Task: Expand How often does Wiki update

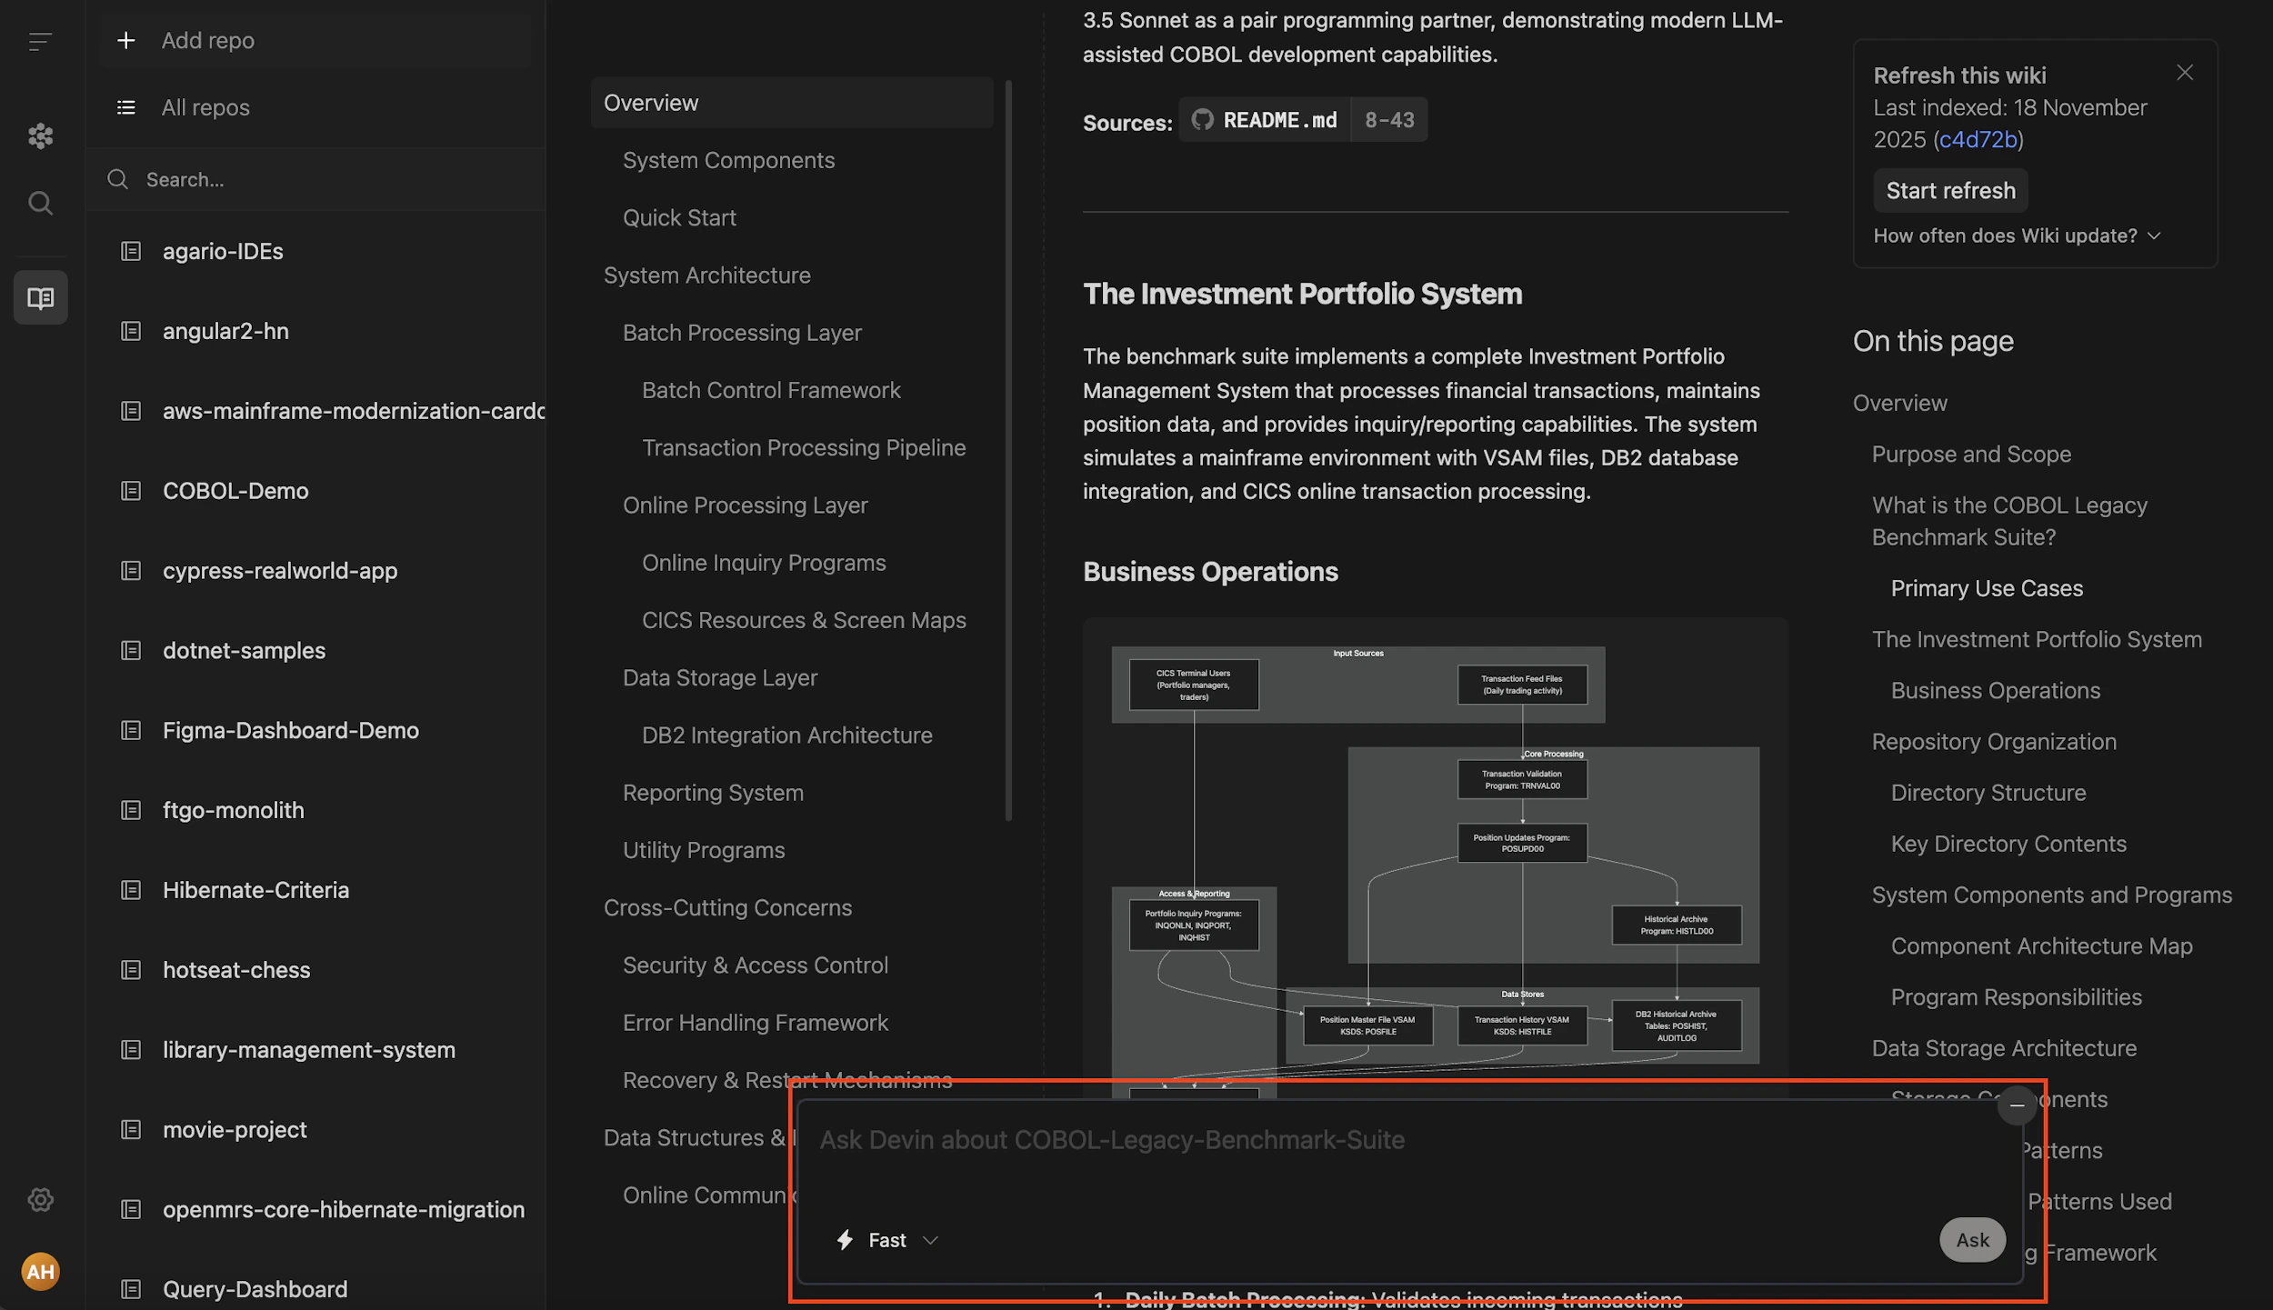Action: coord(2016,235)
